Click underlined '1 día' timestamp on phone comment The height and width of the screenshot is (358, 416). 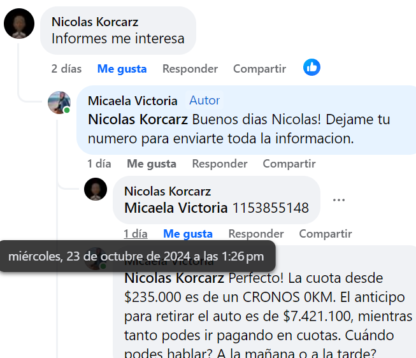(x=136, y=234)
